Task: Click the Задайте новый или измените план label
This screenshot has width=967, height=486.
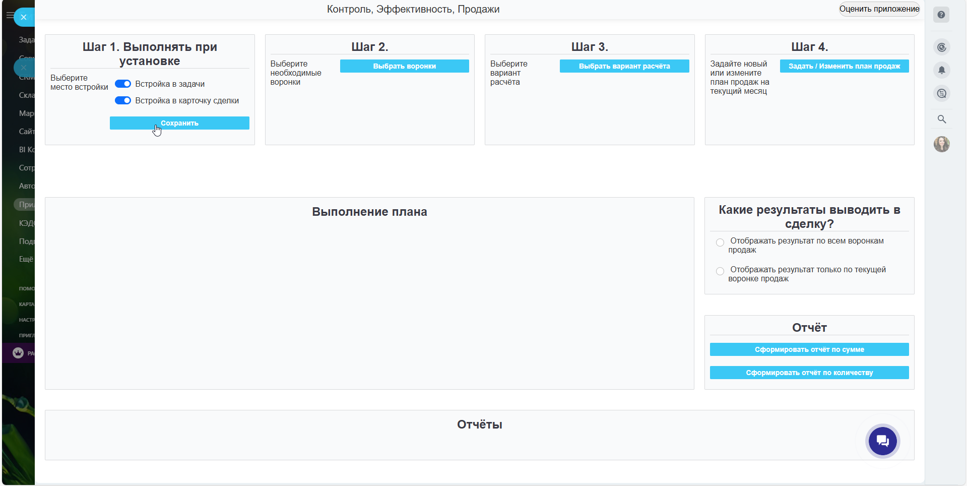Action: pyautogui.click(x=740, y=78)
